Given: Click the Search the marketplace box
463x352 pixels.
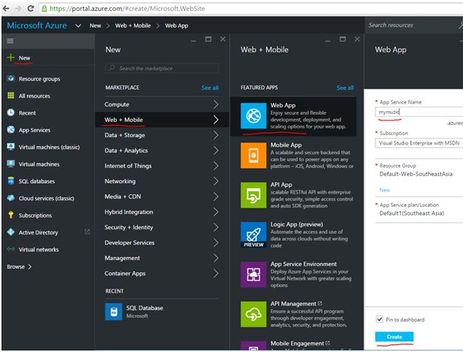Looking at the screenshot, I should 162,68.
